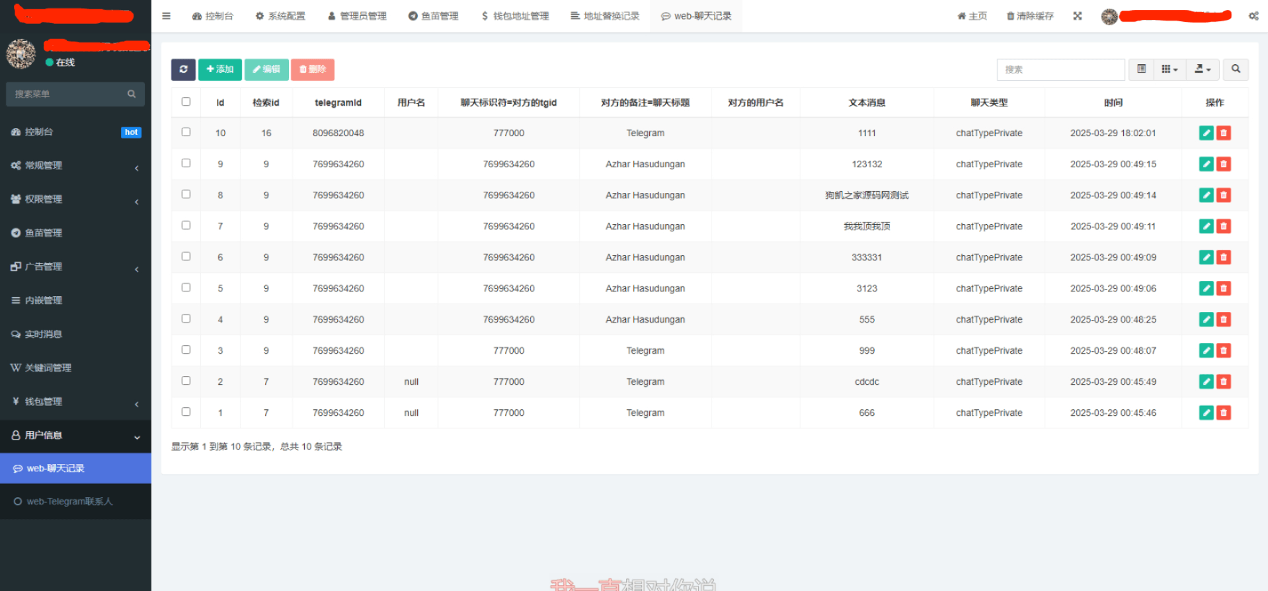
Task: Edit row with message 333331
Action: [1207, 257]
